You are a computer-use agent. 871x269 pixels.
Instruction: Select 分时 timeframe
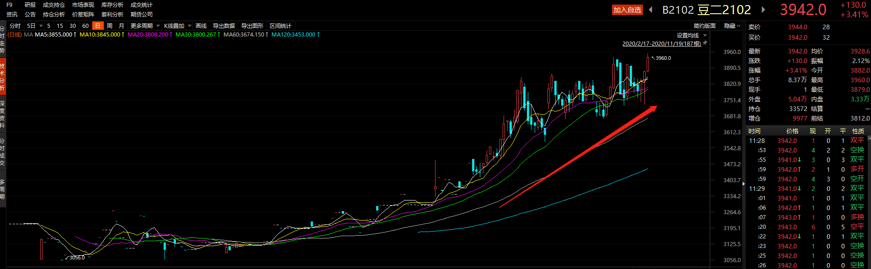coord(15,26)
